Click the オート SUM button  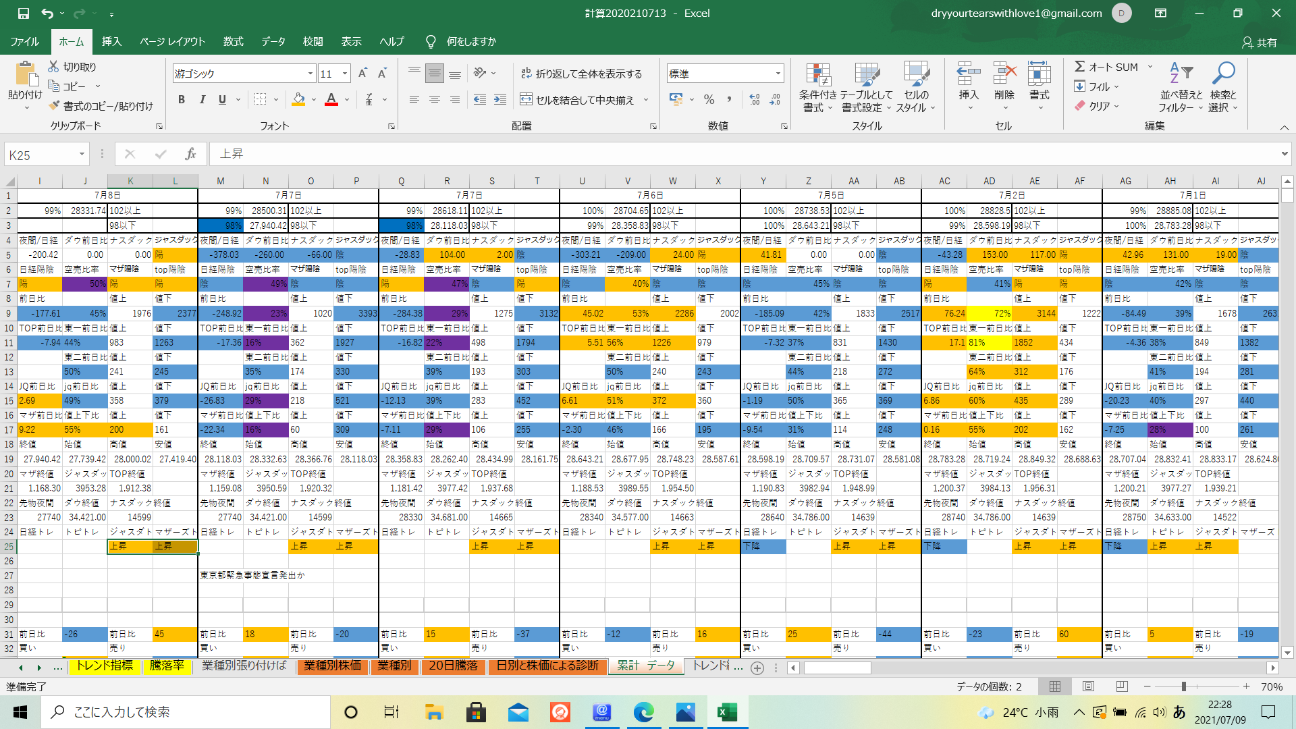tap(1106, 67)
